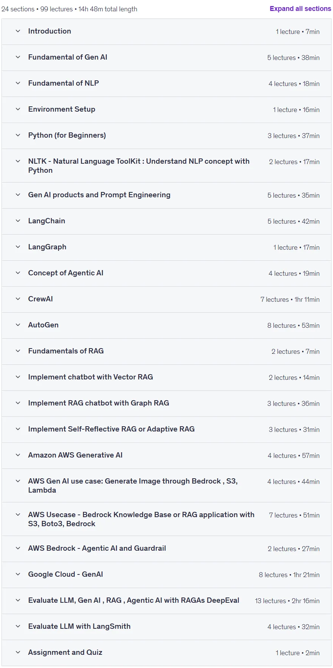The image size is (333, 668).
Task: Open Gen AI products and Prompt Engineering
Action: click(x=166, y=195)
